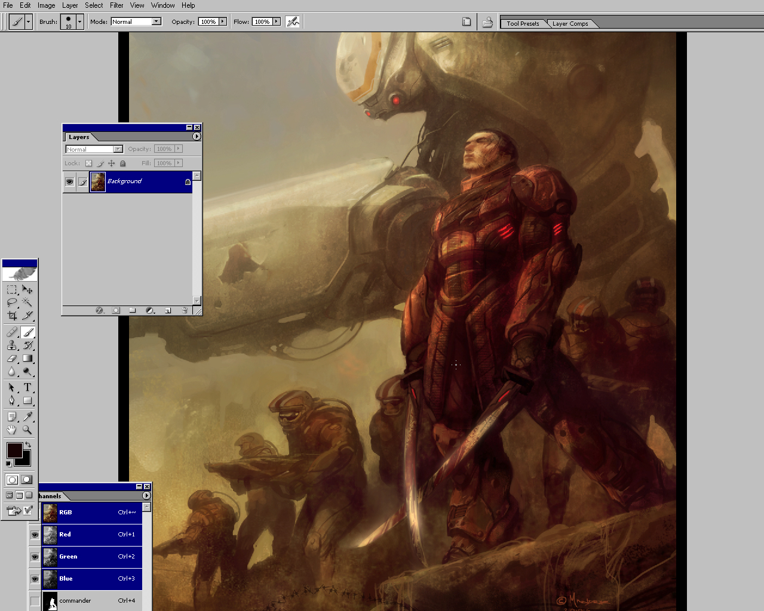The height and width of the screenshot is (611, 764).
Task: Open the brush Opacity slider arrow
Action: (223, 21)
